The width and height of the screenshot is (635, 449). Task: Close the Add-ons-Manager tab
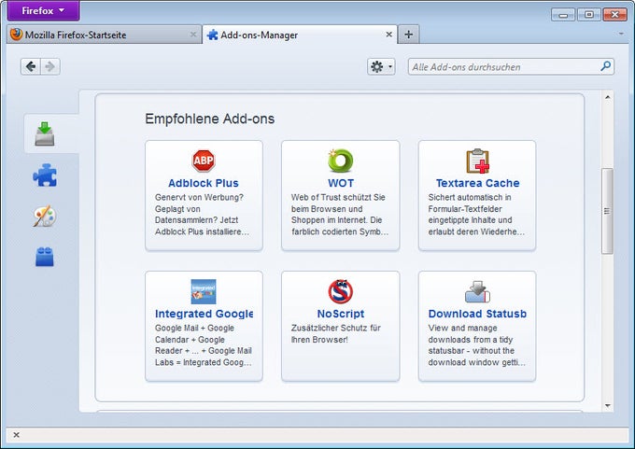click(388, 35)
